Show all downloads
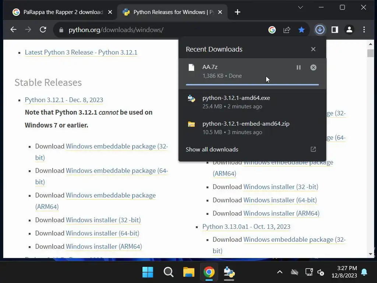The height and width of the screenshot is (283, 377). coord(212,150)
